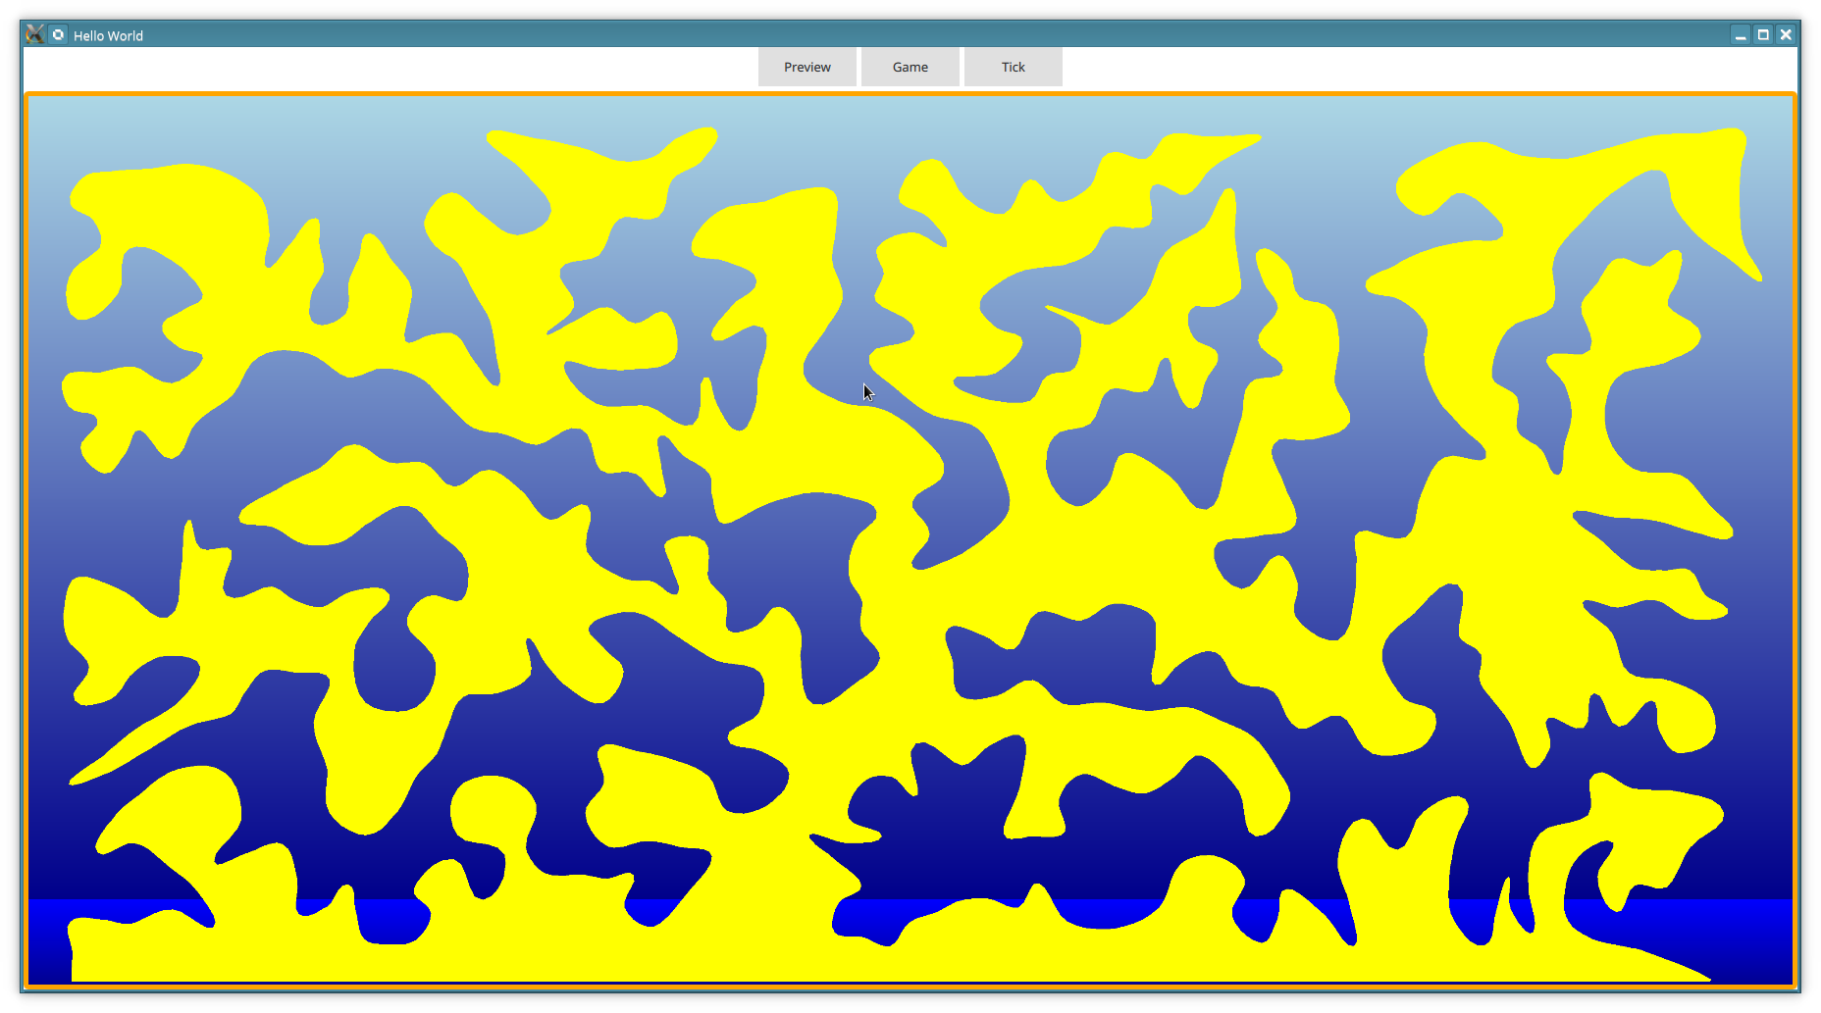This screenshot has width=1821, height=1013.
Task: Click empty title bar area at center
Action: coord(910,34)
